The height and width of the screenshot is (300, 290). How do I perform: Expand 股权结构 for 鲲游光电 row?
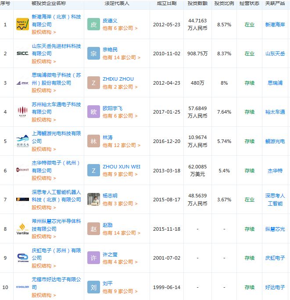[43, 149]
